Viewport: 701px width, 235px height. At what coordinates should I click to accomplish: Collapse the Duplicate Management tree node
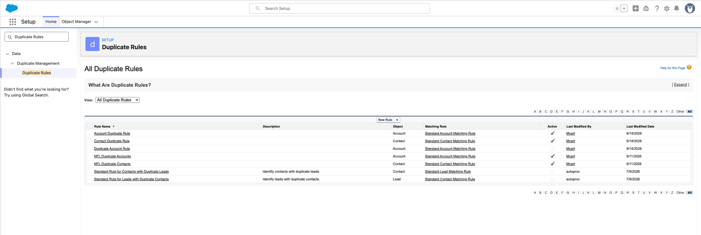click(x=12, y=64)
